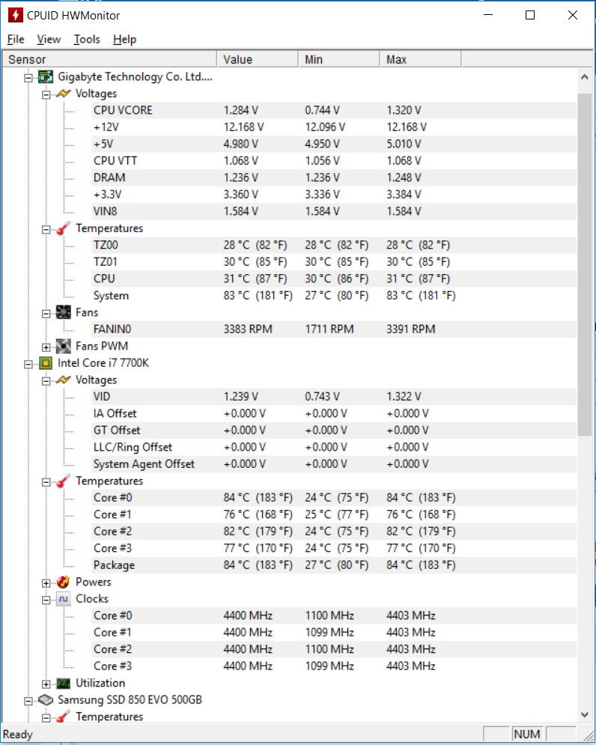The height and width of the screenshot is (745, 596).
Task: Collapse the CPU Temperatures group
Action: coord(46,482)
